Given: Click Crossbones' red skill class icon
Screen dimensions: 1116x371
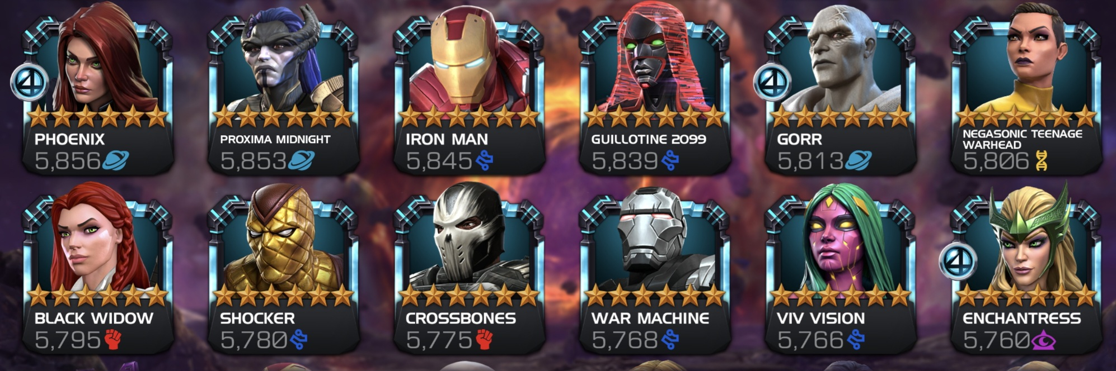Looking at the screenshot, I should pos(484,339).
